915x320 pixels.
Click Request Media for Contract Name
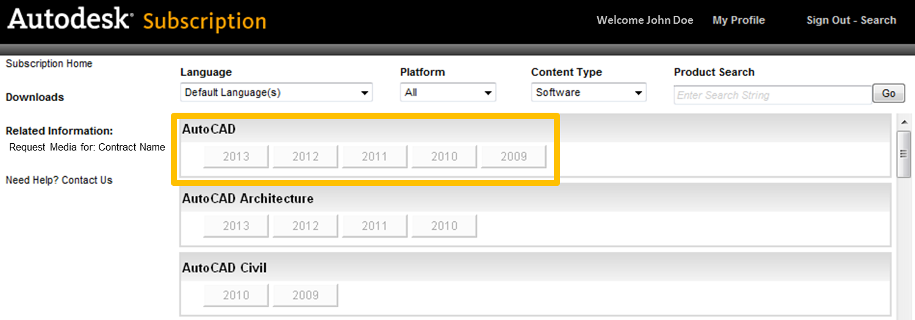click(87, 147)
